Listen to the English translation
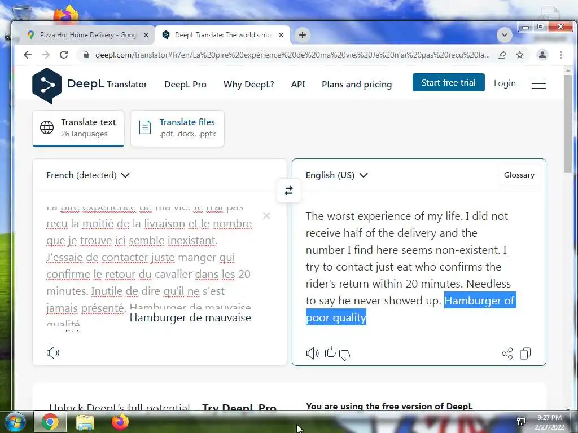 (x=312, y=354)
